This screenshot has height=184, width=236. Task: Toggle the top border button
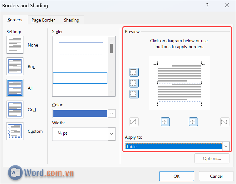134,72
